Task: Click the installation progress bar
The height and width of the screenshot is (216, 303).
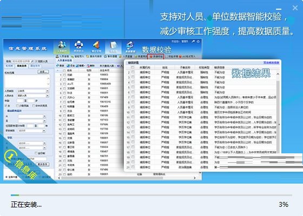Action: click(x=151, y=195)
